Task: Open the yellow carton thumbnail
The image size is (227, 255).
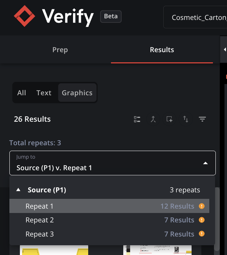Action: tap(54, 250)
